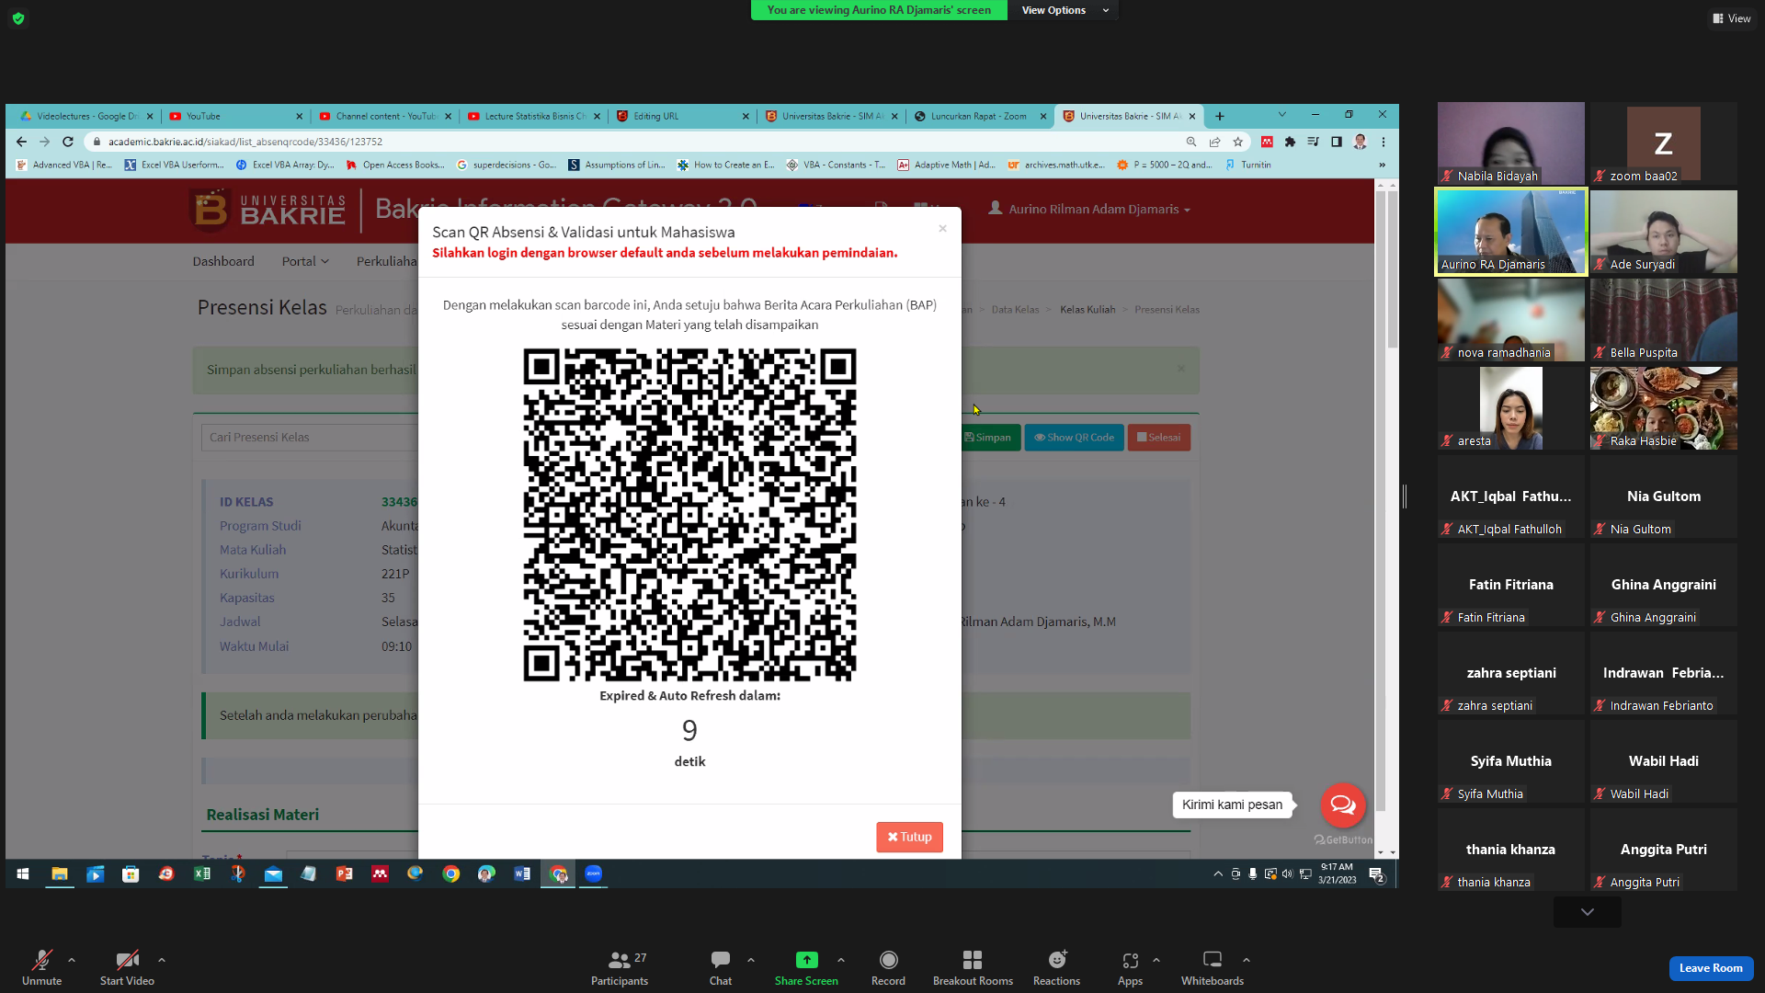Open Breakout Rooms
This screenshot has height=993, width=1765.
[973, 967]
